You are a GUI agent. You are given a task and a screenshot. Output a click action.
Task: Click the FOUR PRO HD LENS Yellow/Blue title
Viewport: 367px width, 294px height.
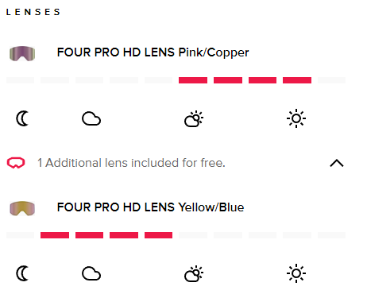tap(150, 207)
